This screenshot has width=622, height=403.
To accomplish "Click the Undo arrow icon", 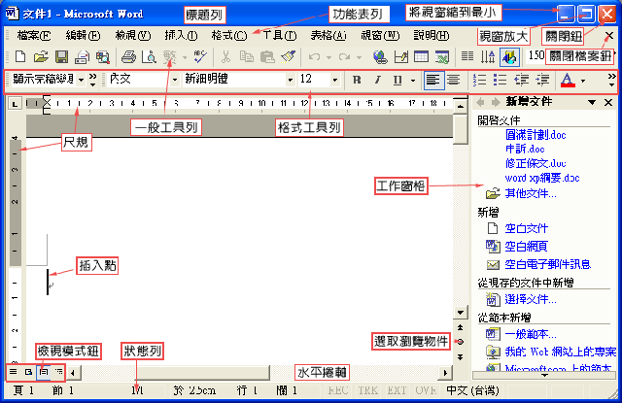I will (x=315, y=57).
